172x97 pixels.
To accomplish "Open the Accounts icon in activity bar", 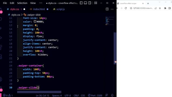I will click(1, 79).
